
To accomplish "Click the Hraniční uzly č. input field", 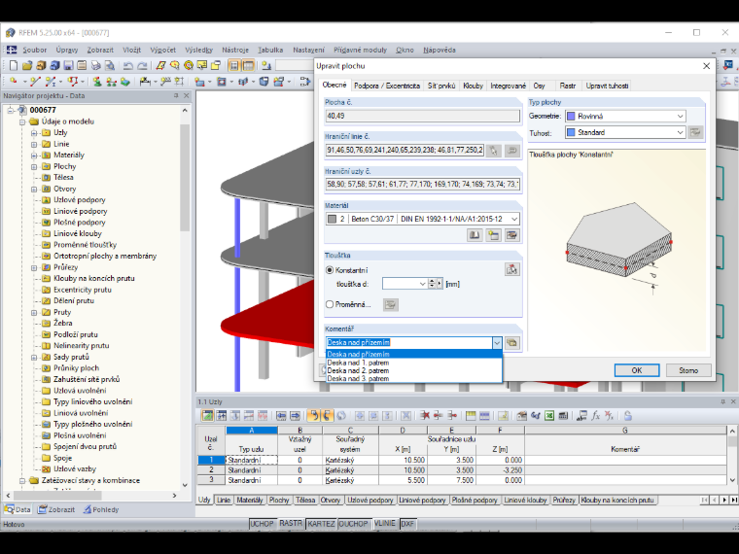I will click(x=423, y=185).
